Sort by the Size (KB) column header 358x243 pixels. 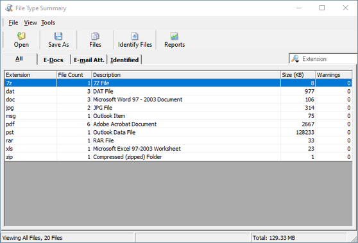point(298,75)
